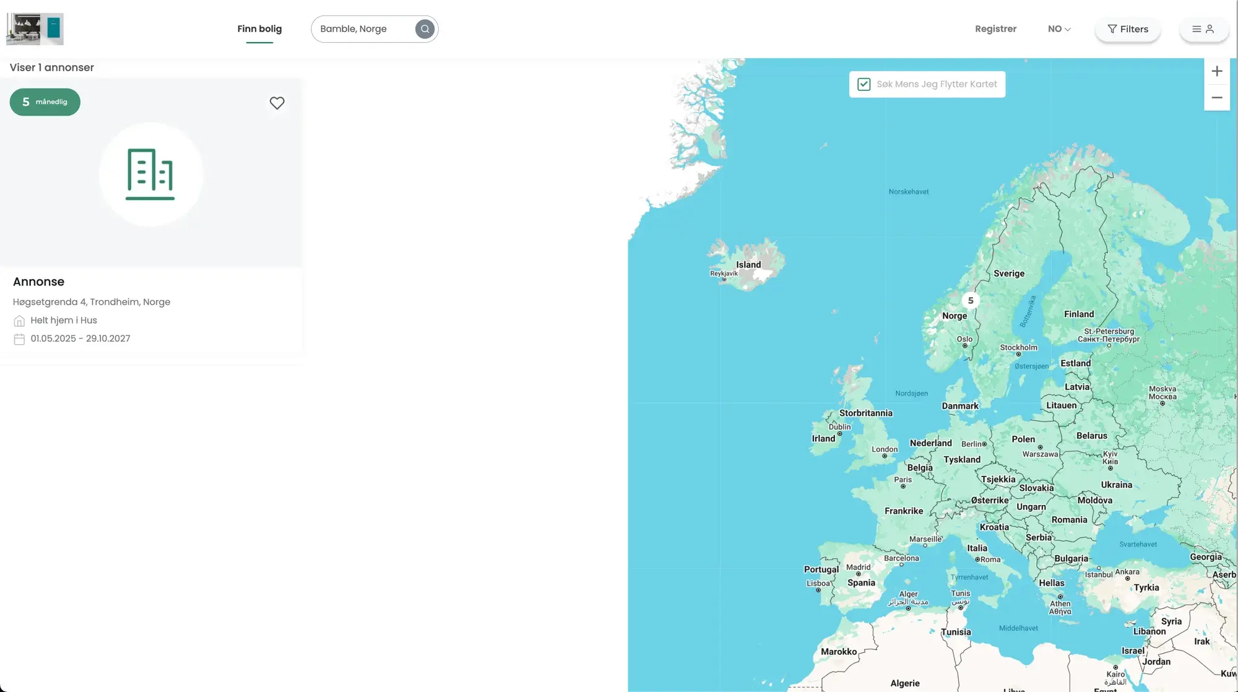Click the calendar date icon
1238x692 pixels.
coord(19,339)
